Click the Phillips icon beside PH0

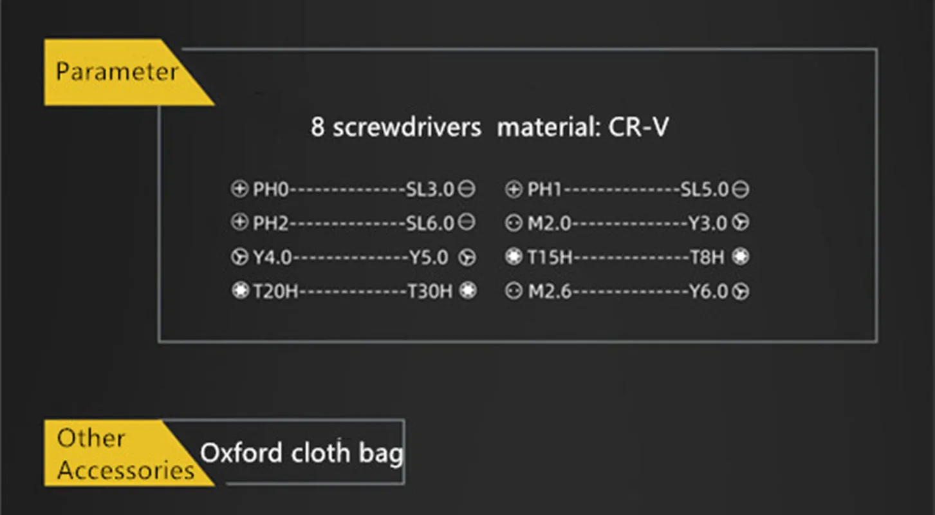click(x=239, y=189)
